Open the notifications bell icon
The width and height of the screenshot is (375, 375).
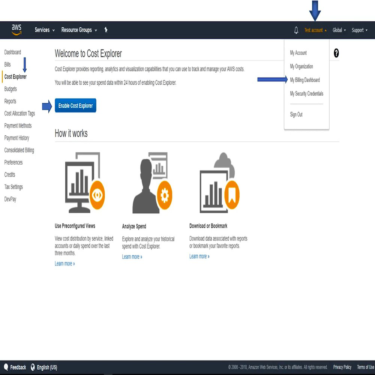click(x=296, y=30)
